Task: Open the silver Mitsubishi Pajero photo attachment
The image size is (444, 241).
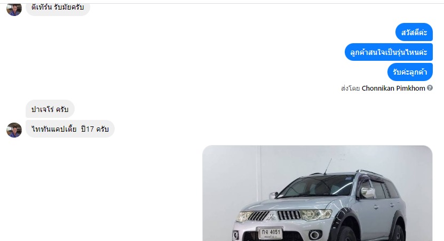Action: coord(317,193)
